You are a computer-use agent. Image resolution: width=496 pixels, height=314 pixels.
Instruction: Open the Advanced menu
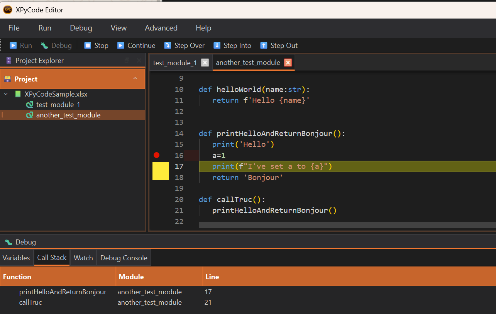(x=161, y=28)
